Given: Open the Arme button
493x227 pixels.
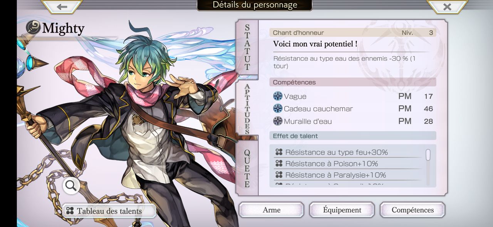Looking at the screenshot, I should (x=272, y=210).
